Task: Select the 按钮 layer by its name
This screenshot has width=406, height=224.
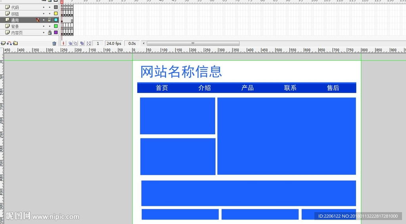Action: 15,14
